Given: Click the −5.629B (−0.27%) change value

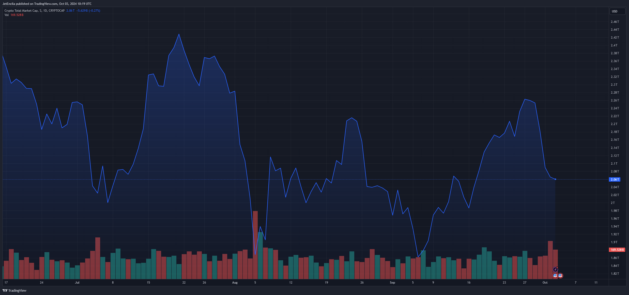Looking at the screenshot, I should point(88,11).
